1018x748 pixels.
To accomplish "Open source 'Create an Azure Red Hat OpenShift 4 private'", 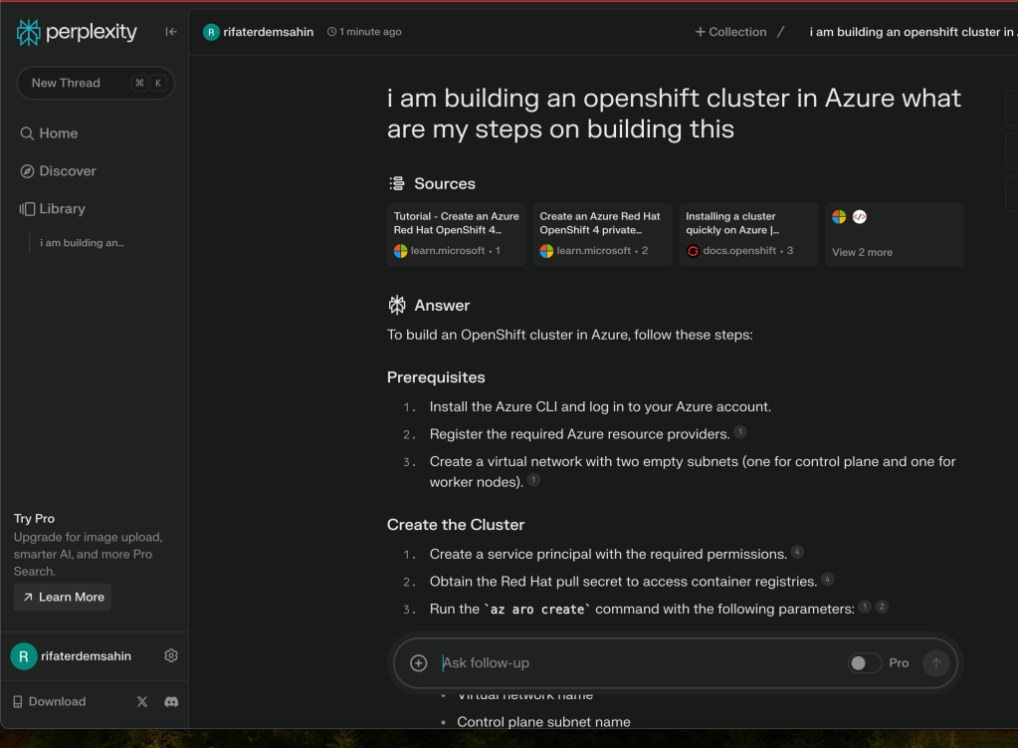I will pos(602,235).
